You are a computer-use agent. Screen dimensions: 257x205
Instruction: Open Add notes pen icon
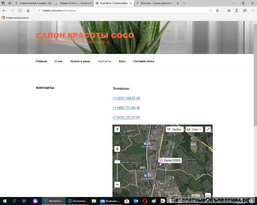click(x=237, y=11)
